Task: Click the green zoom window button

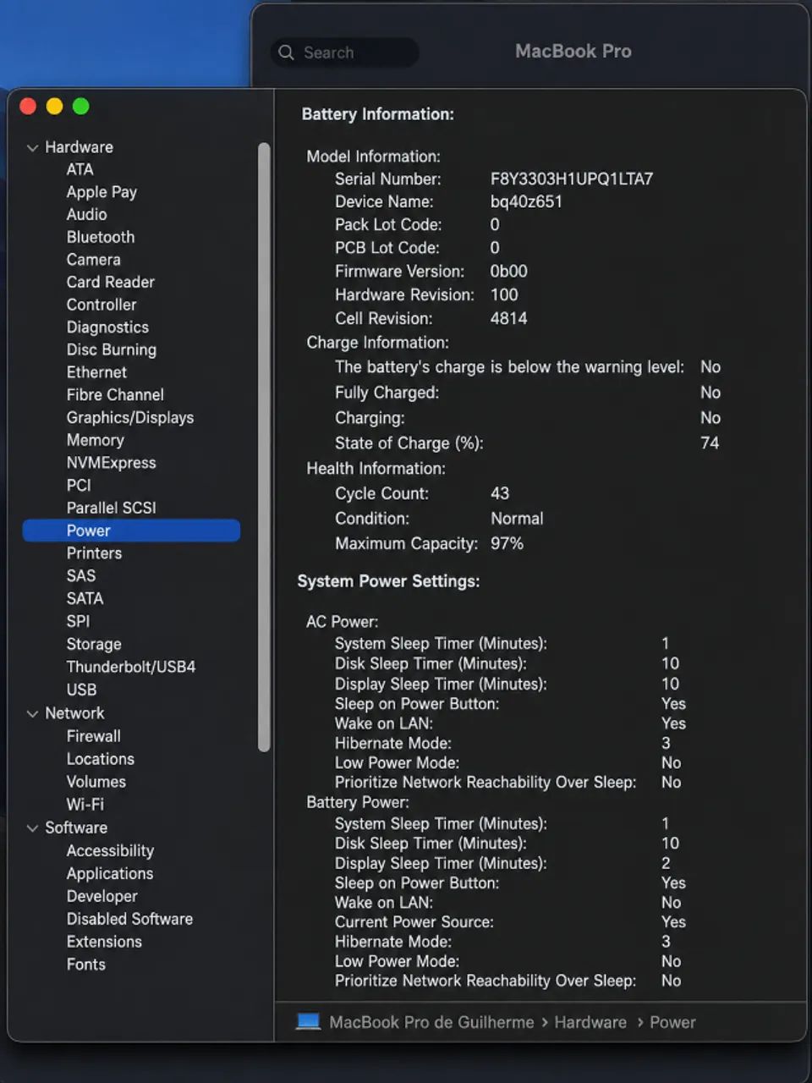Action: tap(81, 107)
